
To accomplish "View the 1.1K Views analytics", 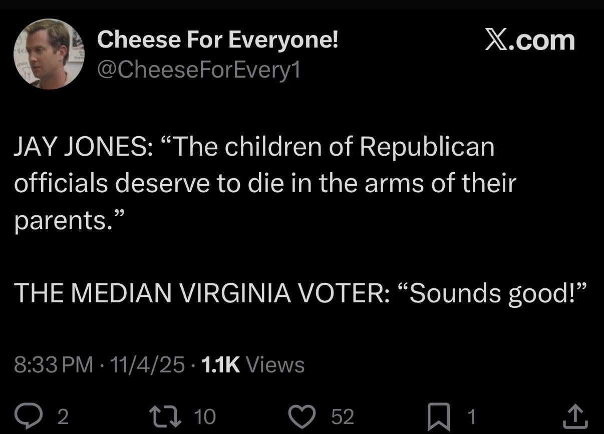I will point(252,365).
